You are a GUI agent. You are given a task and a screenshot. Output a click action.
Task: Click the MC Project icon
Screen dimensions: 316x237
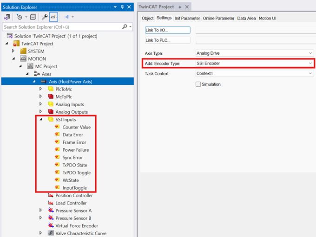[x=30, y=66]
